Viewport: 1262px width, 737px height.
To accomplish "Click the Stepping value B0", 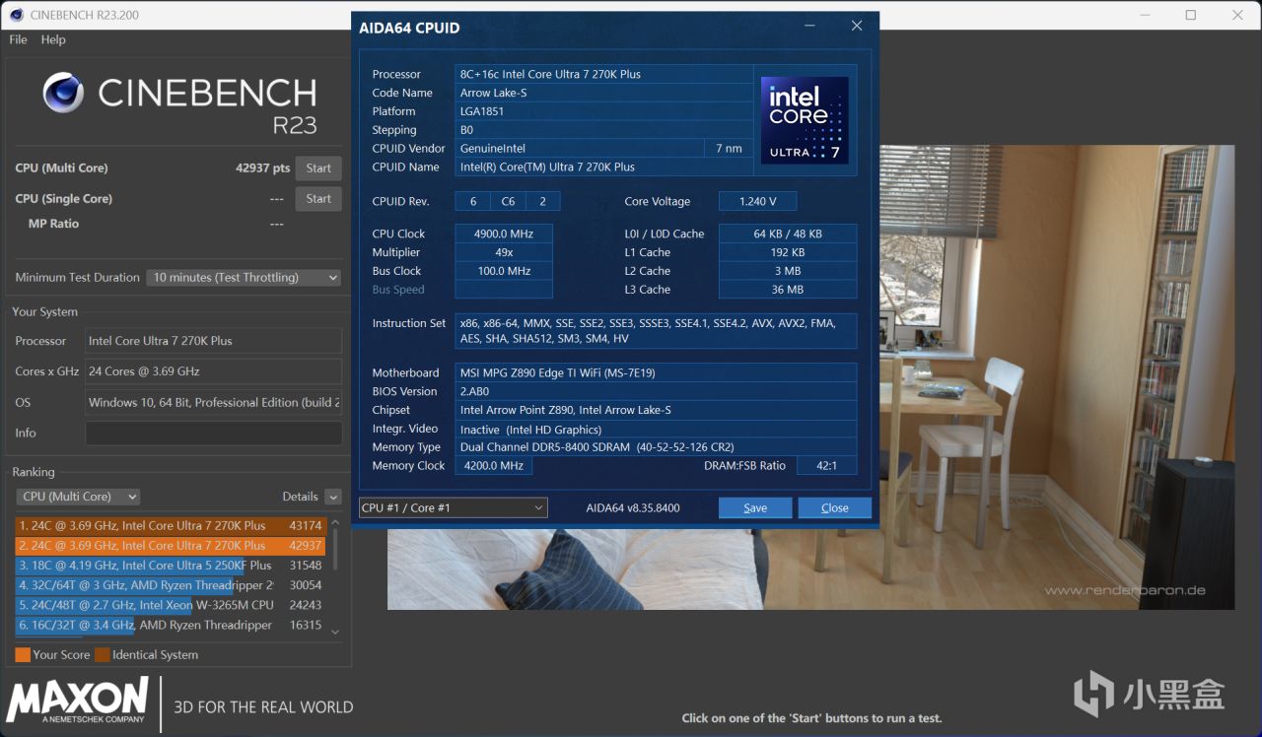I will pyautogui.click(x=604, y=130).
